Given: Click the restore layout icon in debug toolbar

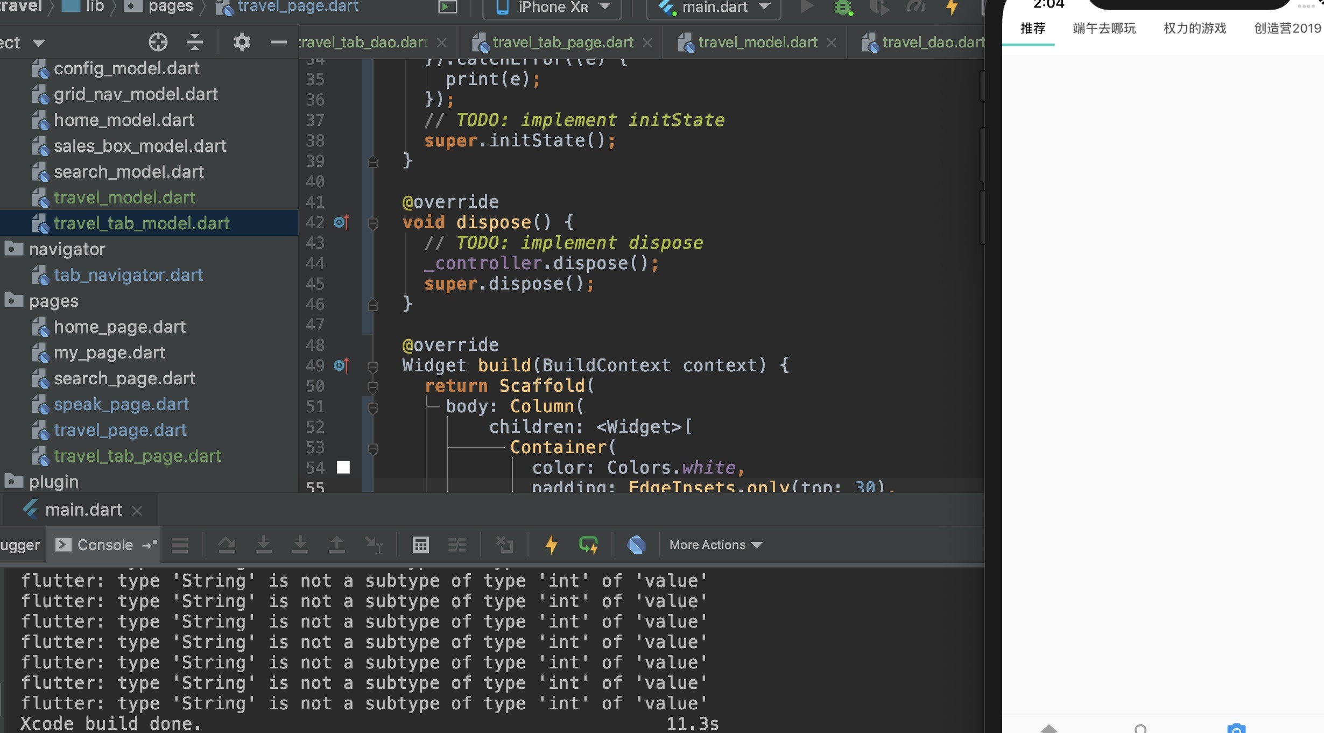Looking at the screenshot, I should (x=504, y=545).
